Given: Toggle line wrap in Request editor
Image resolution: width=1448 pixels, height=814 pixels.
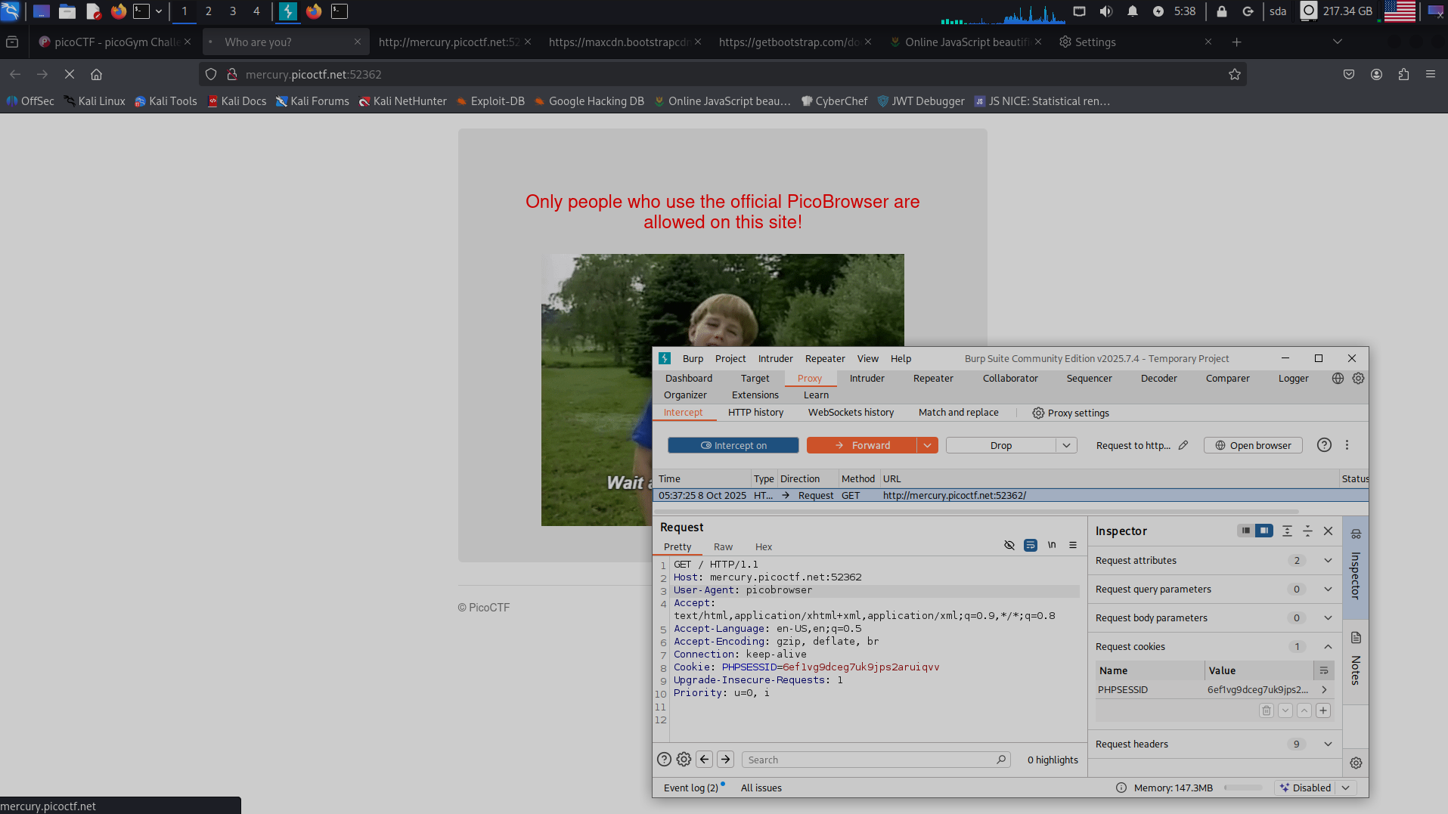Looking at the screenshot, I should 1030,546.
